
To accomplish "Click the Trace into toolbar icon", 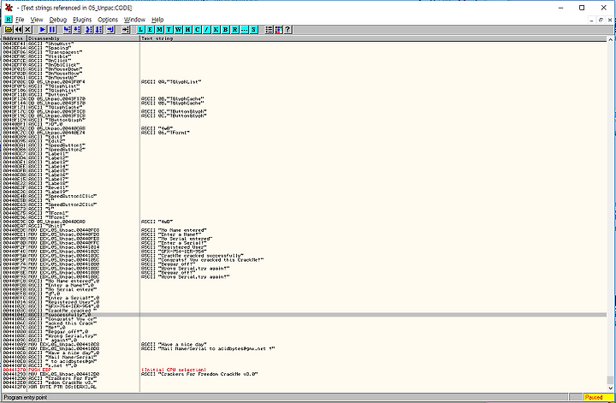I will [89, 29].
